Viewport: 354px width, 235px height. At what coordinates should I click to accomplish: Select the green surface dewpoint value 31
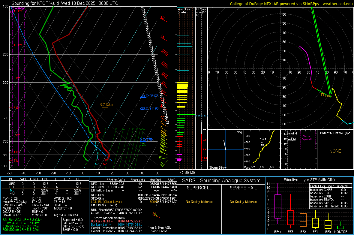(87, 164)
